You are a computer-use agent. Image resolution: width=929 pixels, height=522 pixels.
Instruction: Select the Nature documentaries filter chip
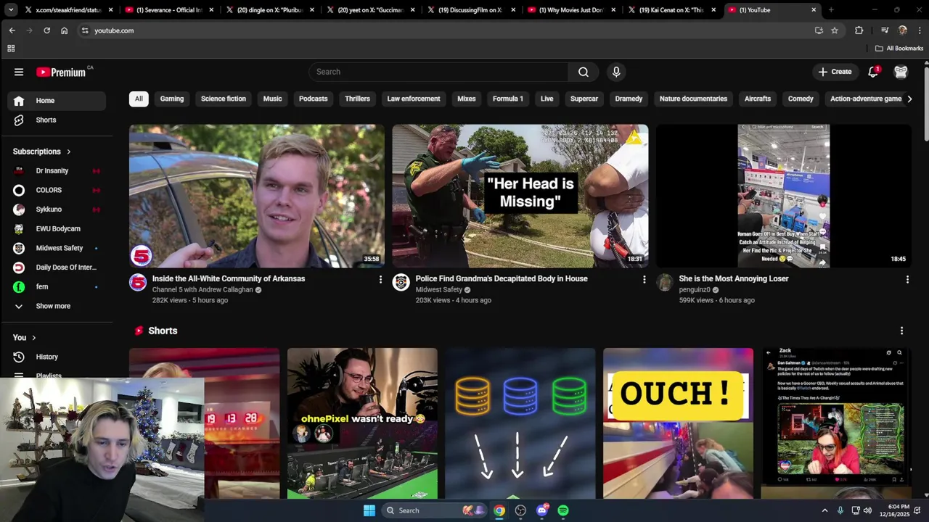[x=693, y=99]
